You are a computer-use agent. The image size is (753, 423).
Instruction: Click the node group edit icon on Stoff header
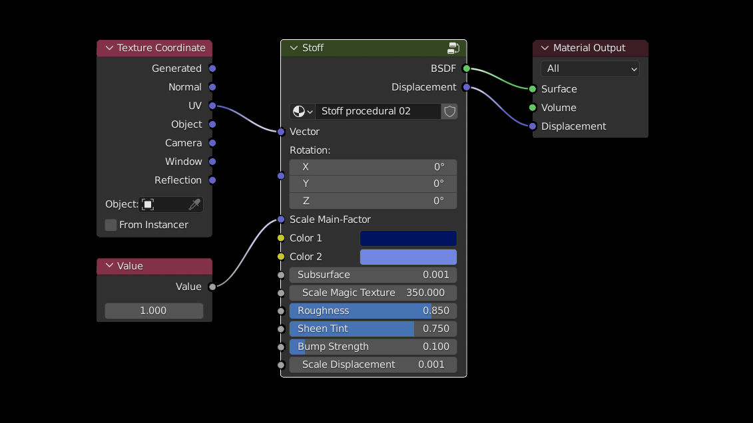pos(453,48)
